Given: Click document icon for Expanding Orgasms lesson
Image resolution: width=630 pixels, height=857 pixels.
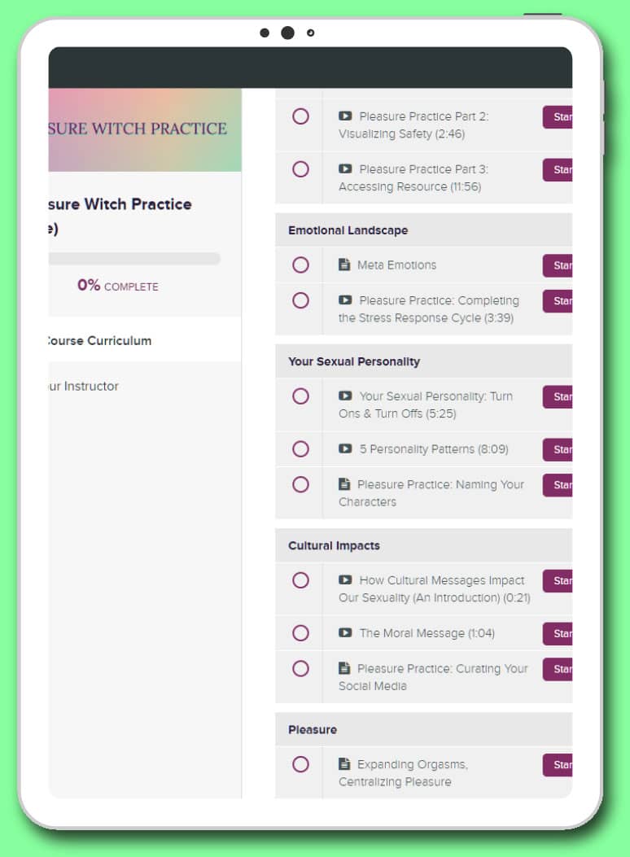Looking at the screenshot, I should click(x=344, y=763).
